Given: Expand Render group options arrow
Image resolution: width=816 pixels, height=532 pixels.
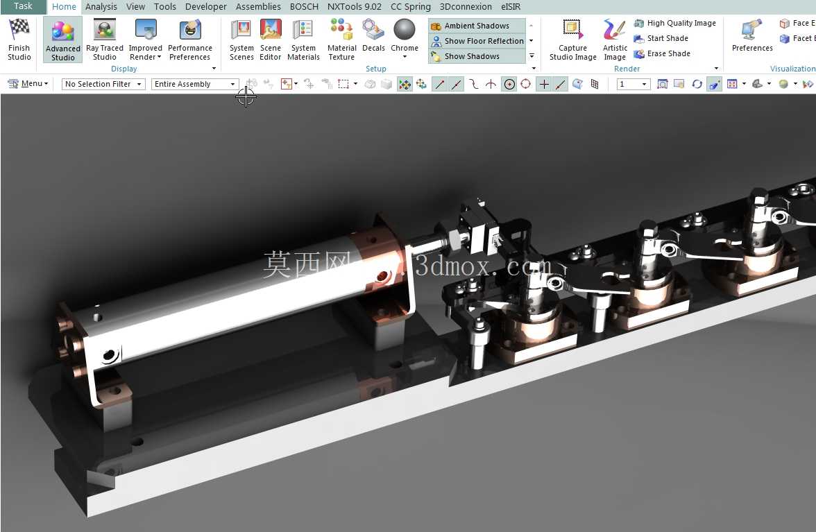Looking at the screenshot, I should click(x=716, y=69).
